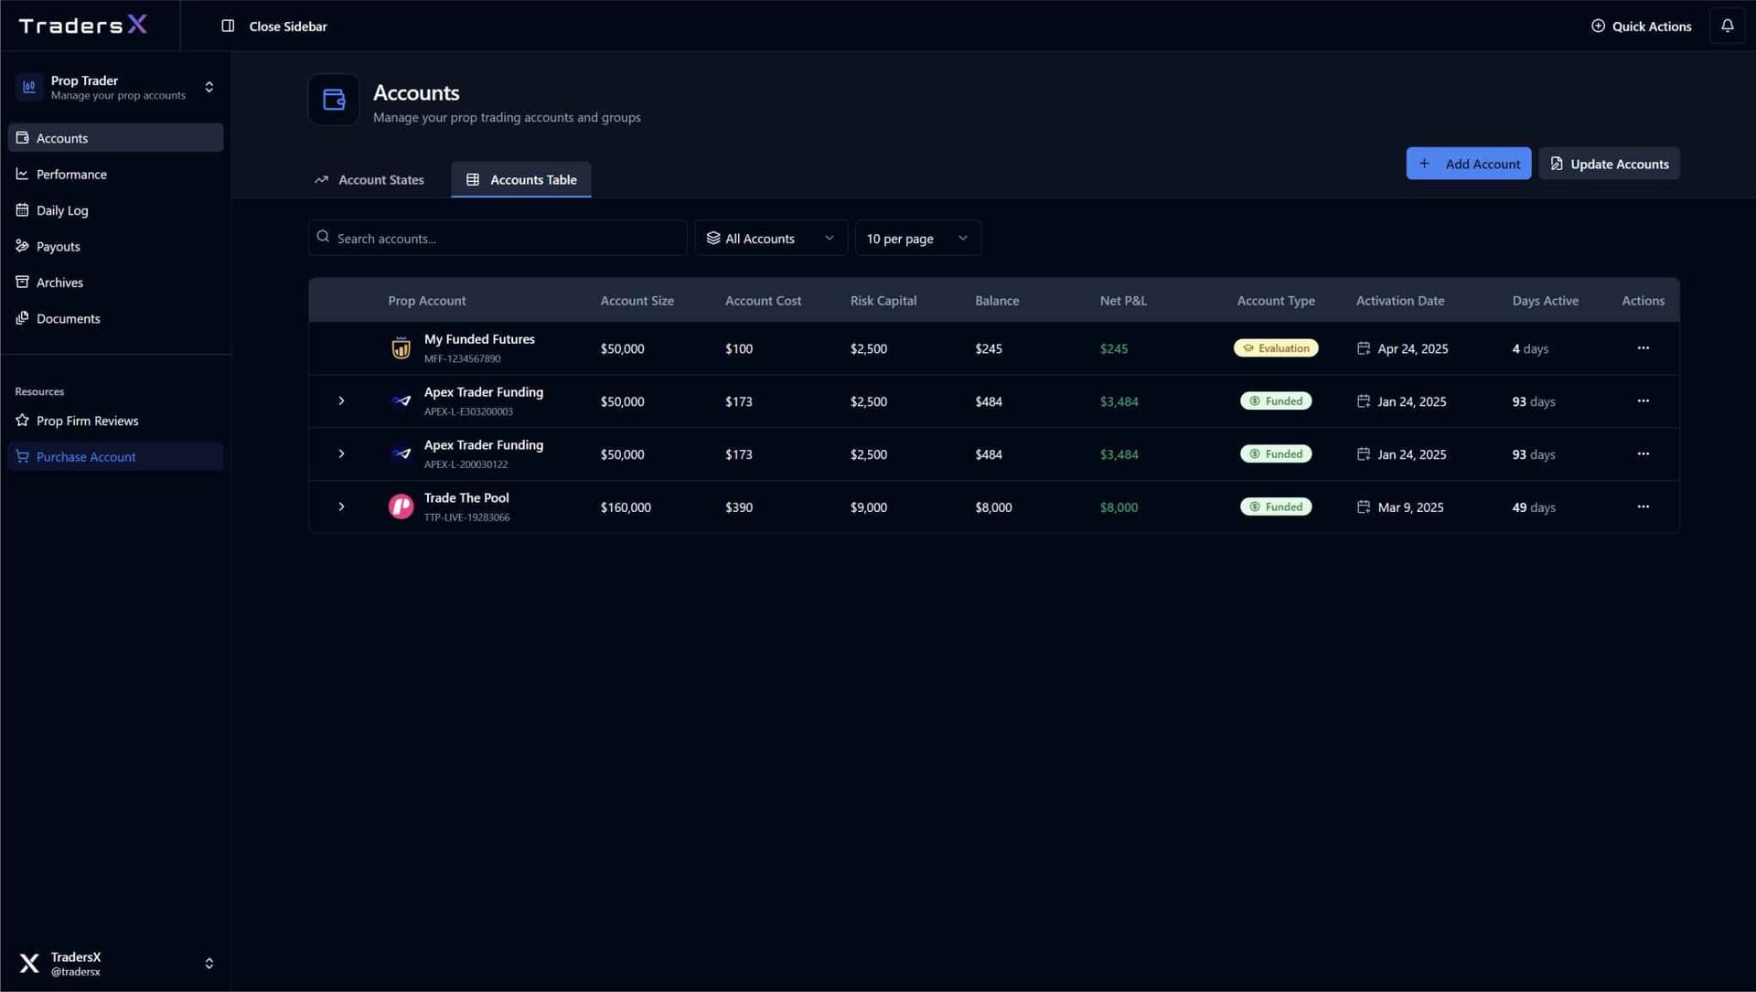Open actions menu for Trade The Pool row
This screenshot has height=992, width=1756.
coord(1643,507)
